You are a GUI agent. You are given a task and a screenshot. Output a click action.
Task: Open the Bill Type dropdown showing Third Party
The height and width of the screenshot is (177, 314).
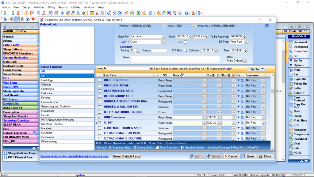tap(246, 42)
